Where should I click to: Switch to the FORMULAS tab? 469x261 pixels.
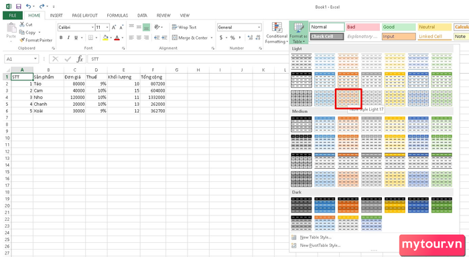click(117, 15)
